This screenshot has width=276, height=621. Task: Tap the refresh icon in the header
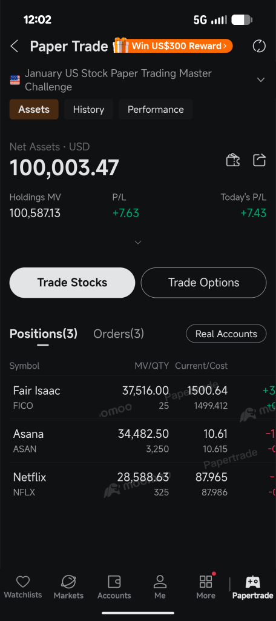pos(259,46)
